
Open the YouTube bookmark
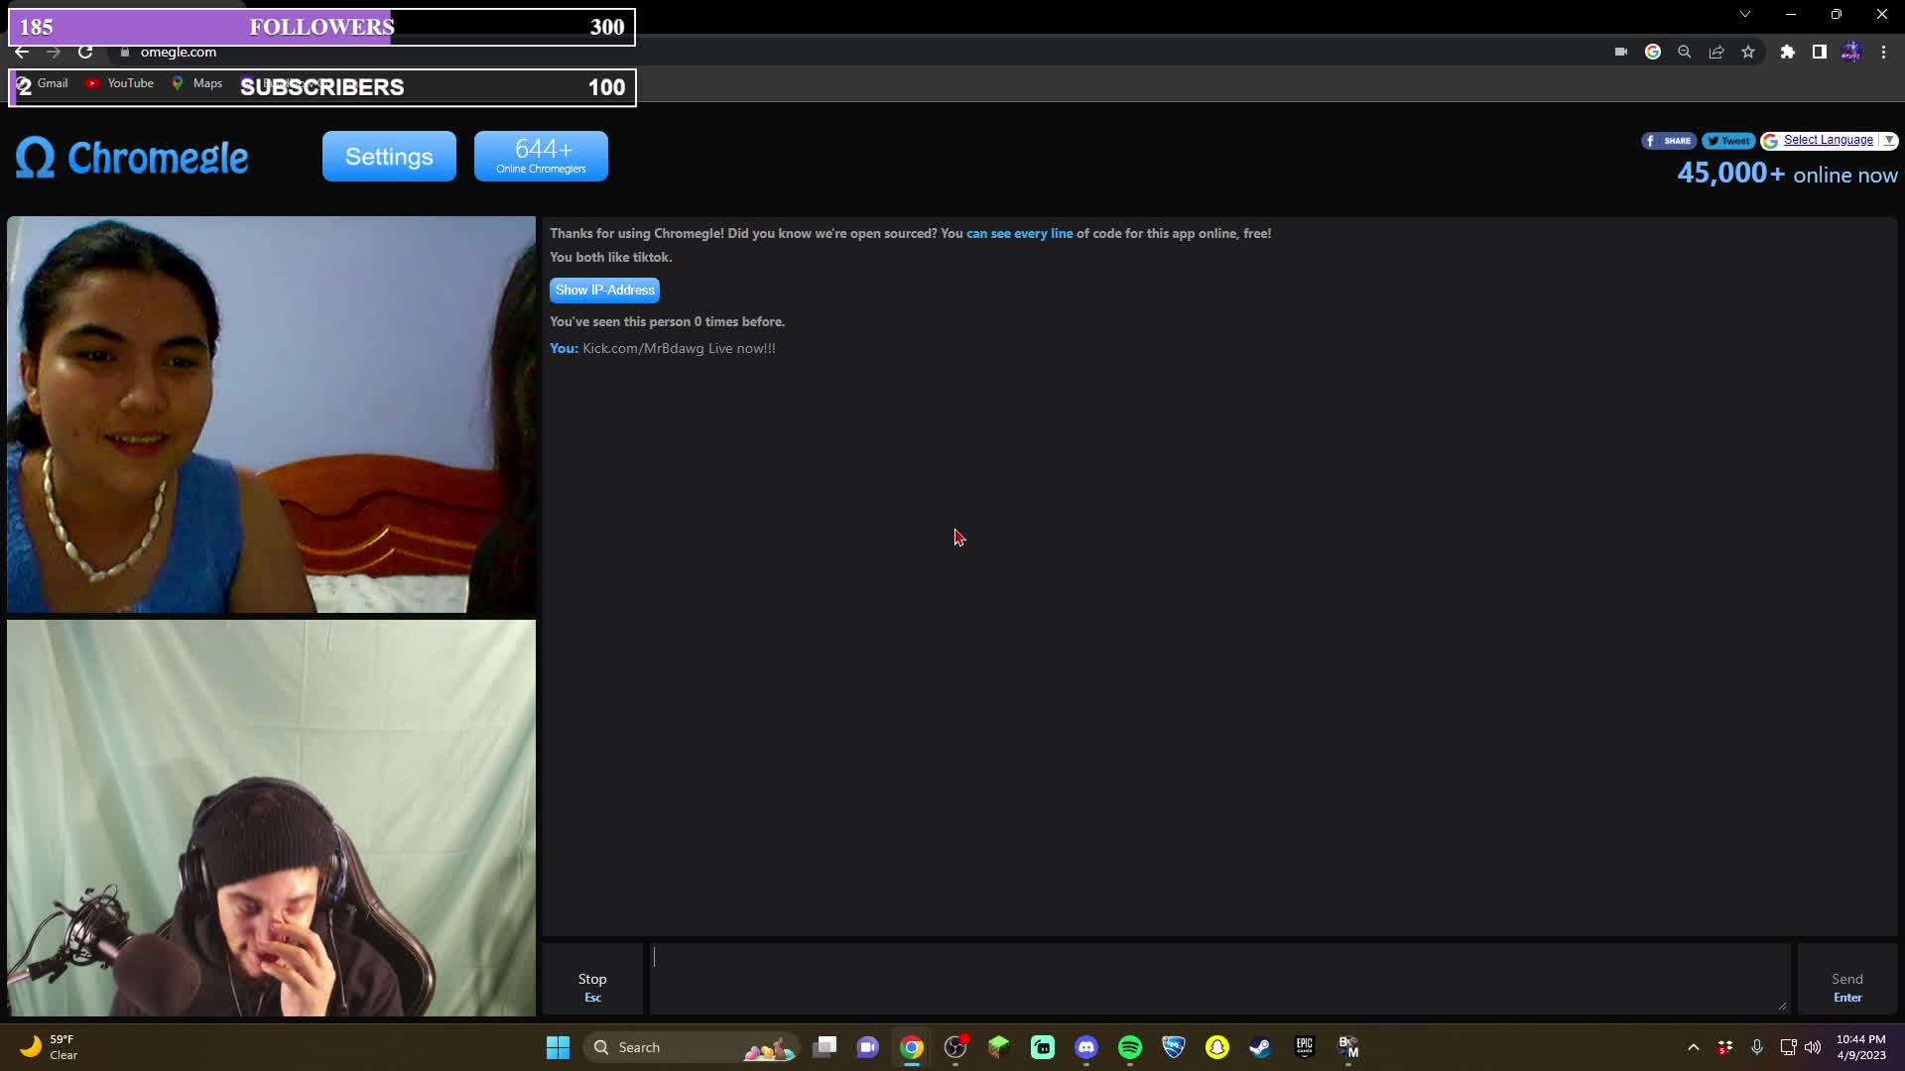(x=119, y=83)
